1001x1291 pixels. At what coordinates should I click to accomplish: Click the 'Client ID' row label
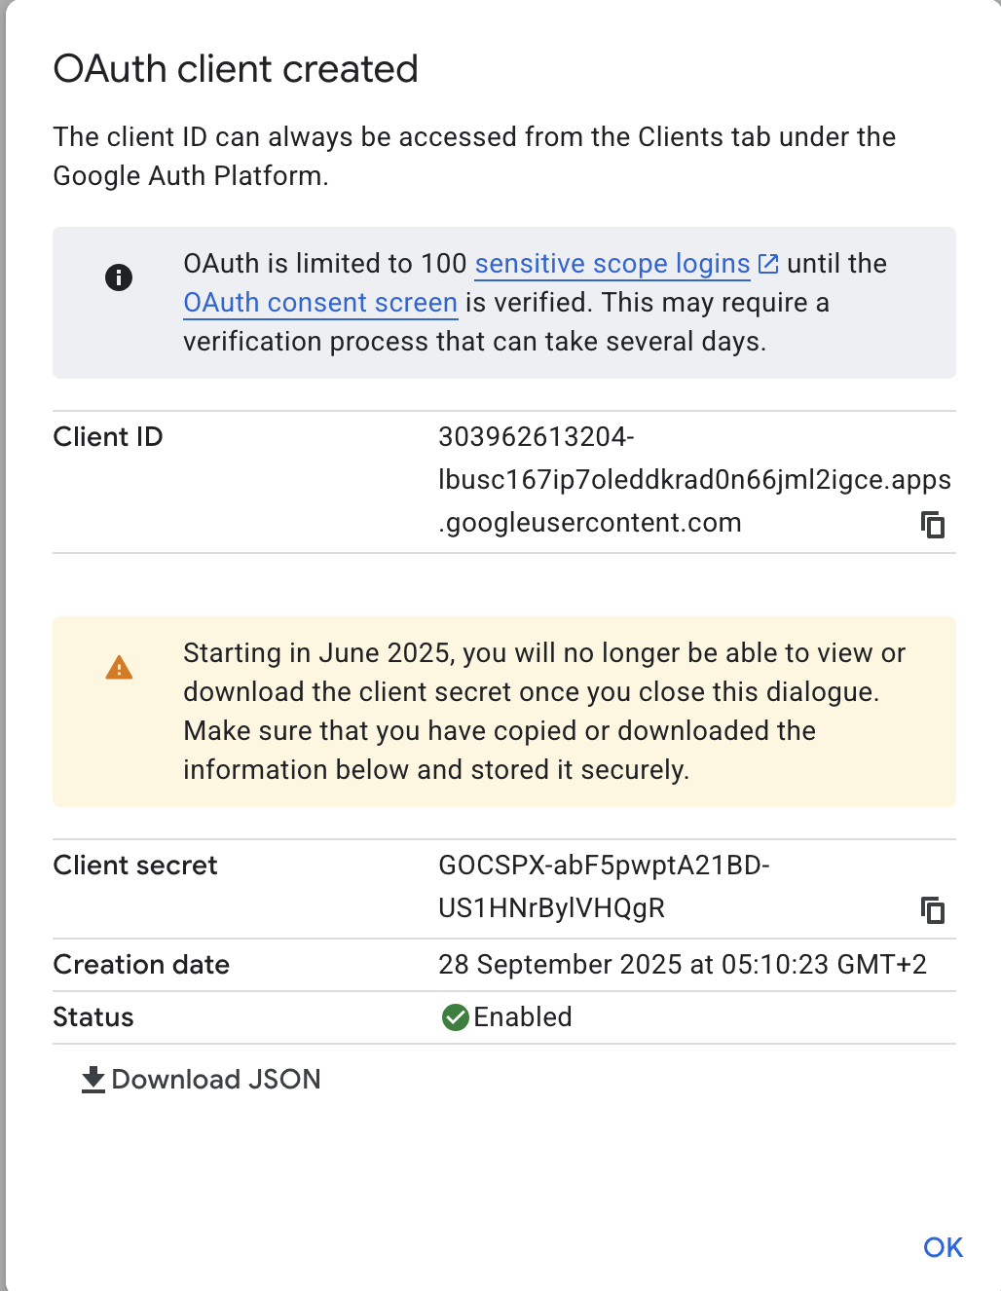coord(108,437)
